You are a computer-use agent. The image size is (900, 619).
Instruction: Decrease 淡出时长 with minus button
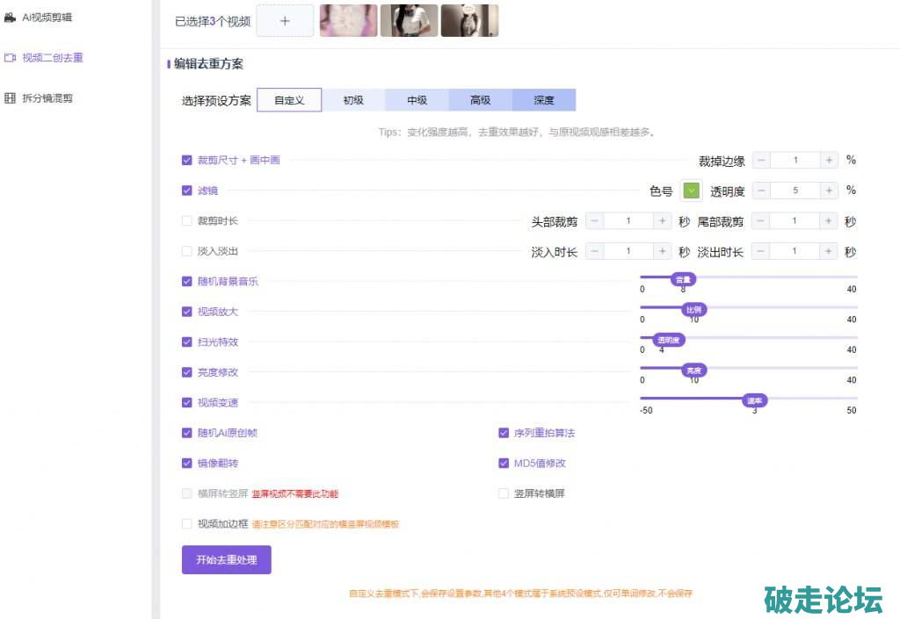pos(761,252)
